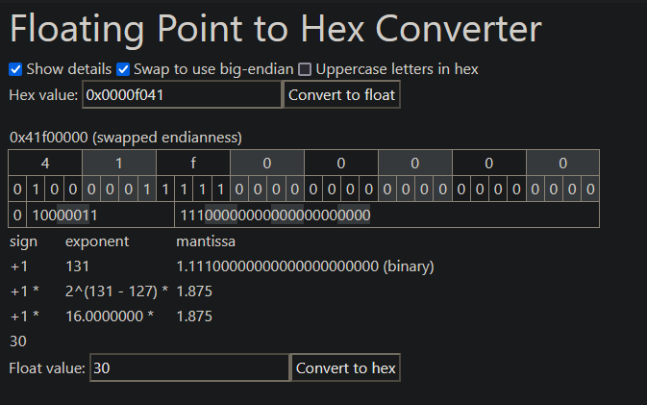The height and width of the screenshot is (405, 647).
Task: Click the mantissa bits field in table
Action: pyautogui.click(x=275, y=215)
